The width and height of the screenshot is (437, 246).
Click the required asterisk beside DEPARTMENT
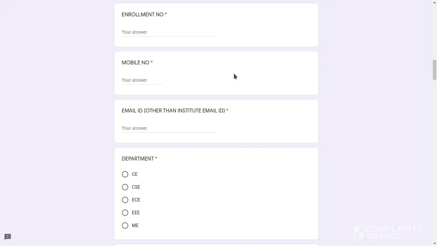coord(156,159)
